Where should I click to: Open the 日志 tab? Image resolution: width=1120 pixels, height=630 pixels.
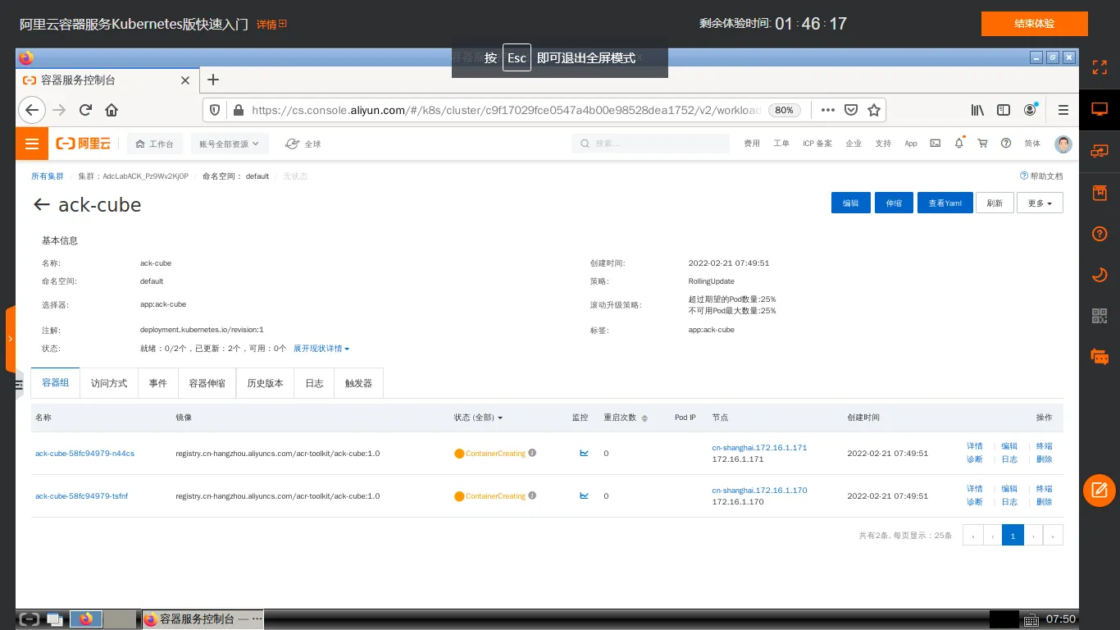(314, 383)
